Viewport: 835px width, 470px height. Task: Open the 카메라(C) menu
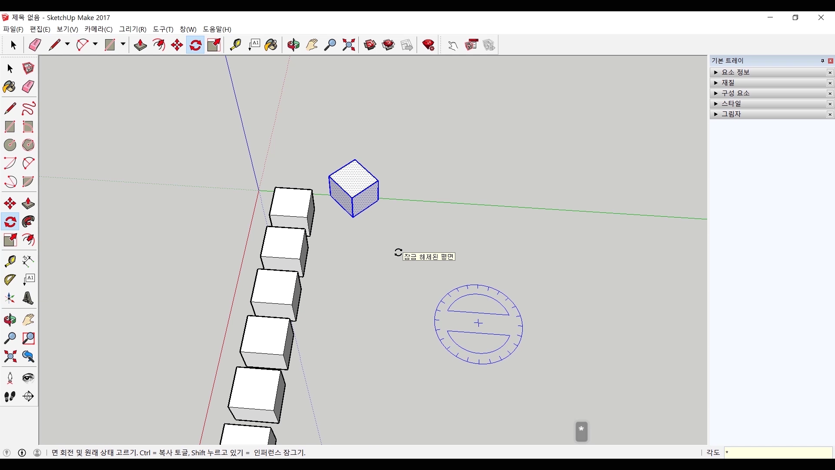[x=98, y=29]
